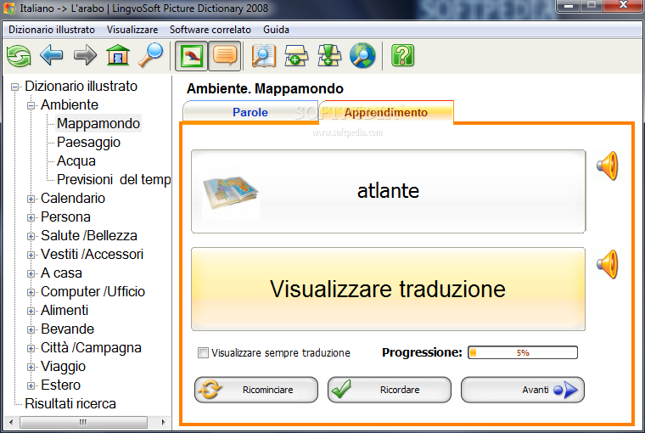
Task: Open the Dizionario illustrato menu
Action: tap(52, 30)
